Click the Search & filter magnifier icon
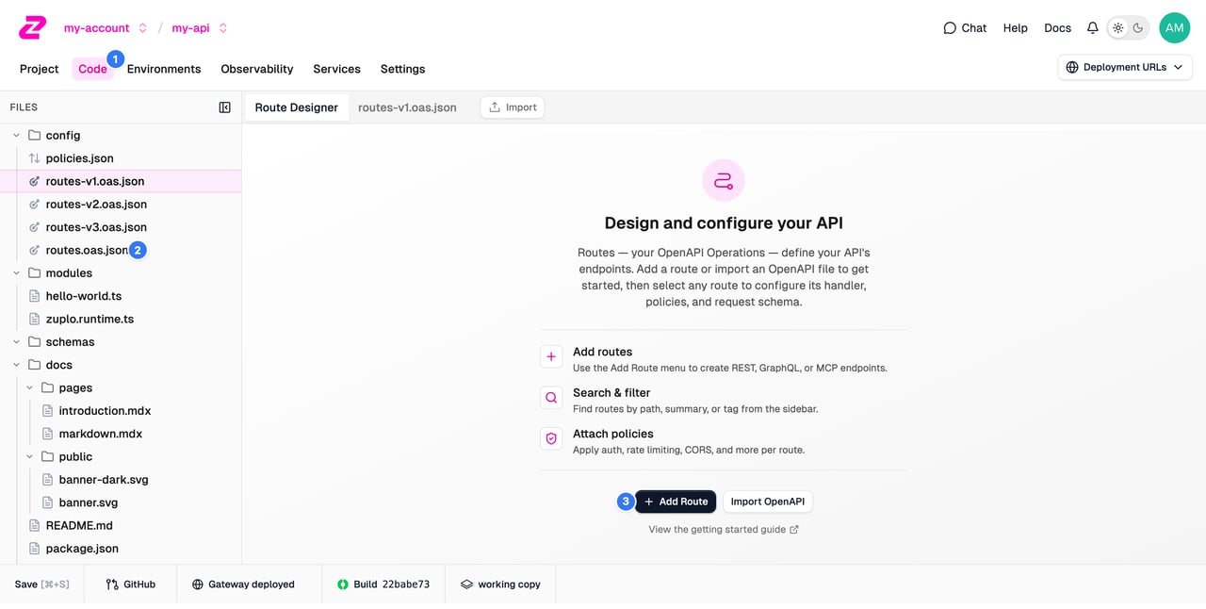 point(551,399)
